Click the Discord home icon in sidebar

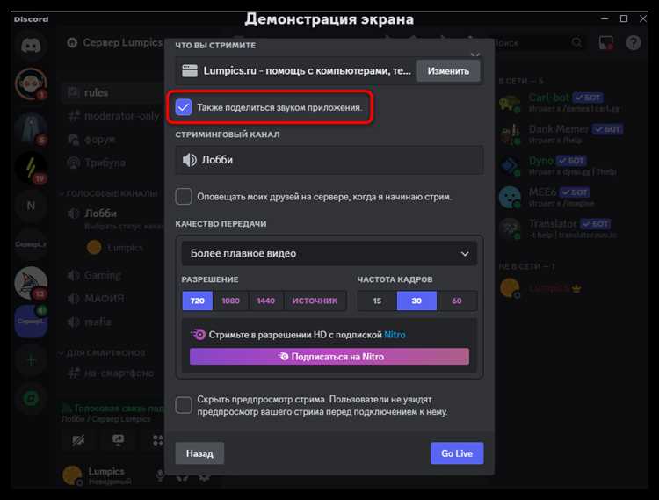[31, 45]
